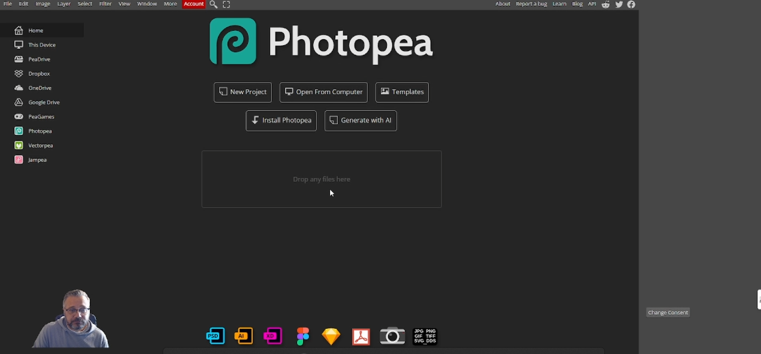
Task: Click the JPG PNG GIF formats icon
Action: tap(425, 336)
